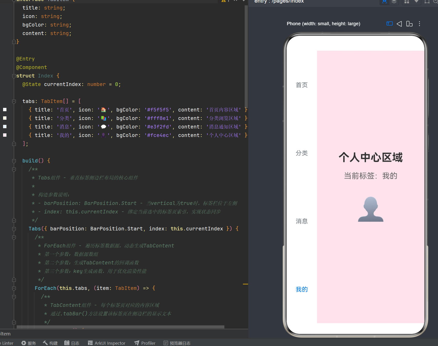The image size is (438, 346).
Task: Open the 构建 tool window
Action: pos(50,343)
